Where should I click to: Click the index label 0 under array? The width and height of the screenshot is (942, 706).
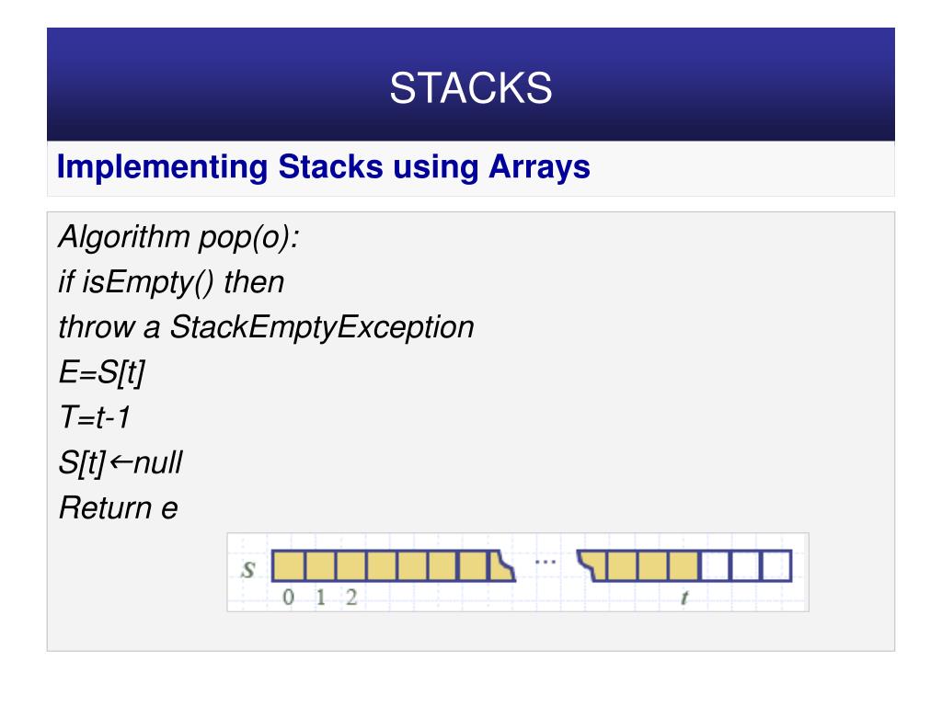coord(288,598)
